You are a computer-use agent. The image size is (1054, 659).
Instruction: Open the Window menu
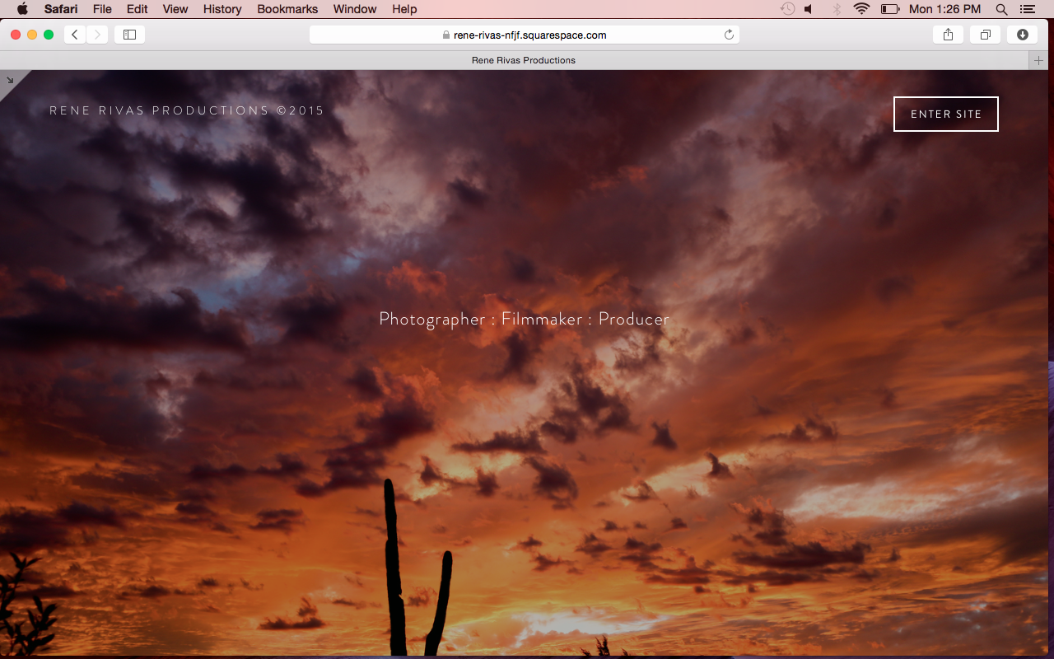click(x=355, y=9)
